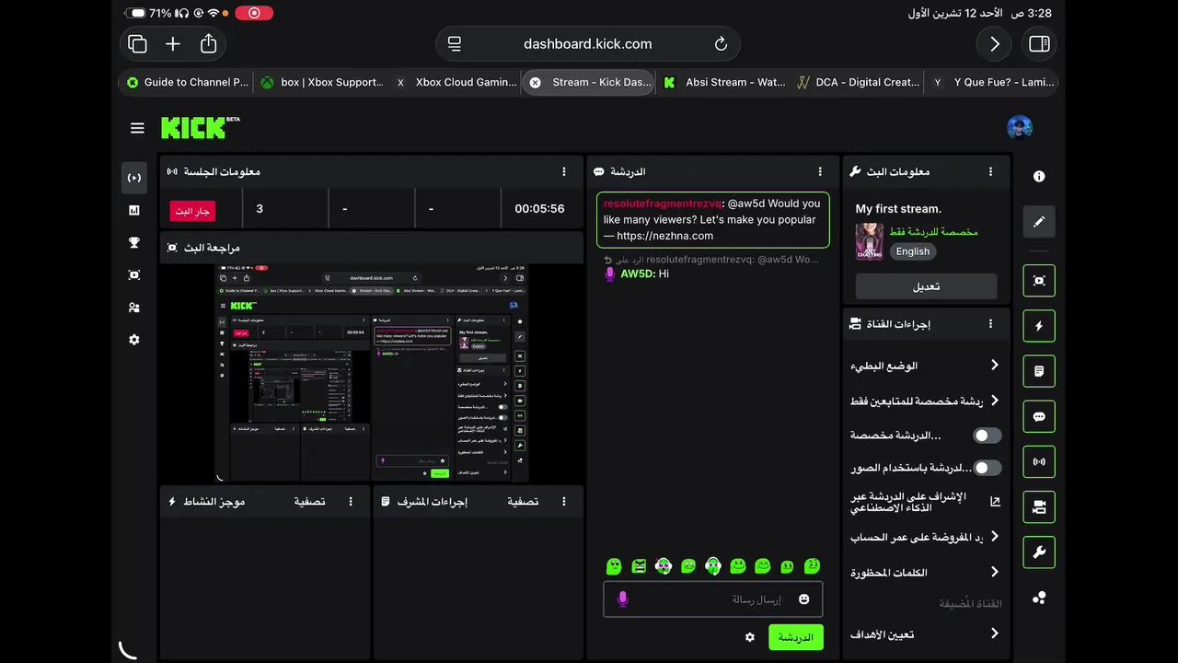The width and height of the screenshot is (1178, 663).
Task: Open three-dot menu of معلومات الجلسة panel
Action: (564, 172)
